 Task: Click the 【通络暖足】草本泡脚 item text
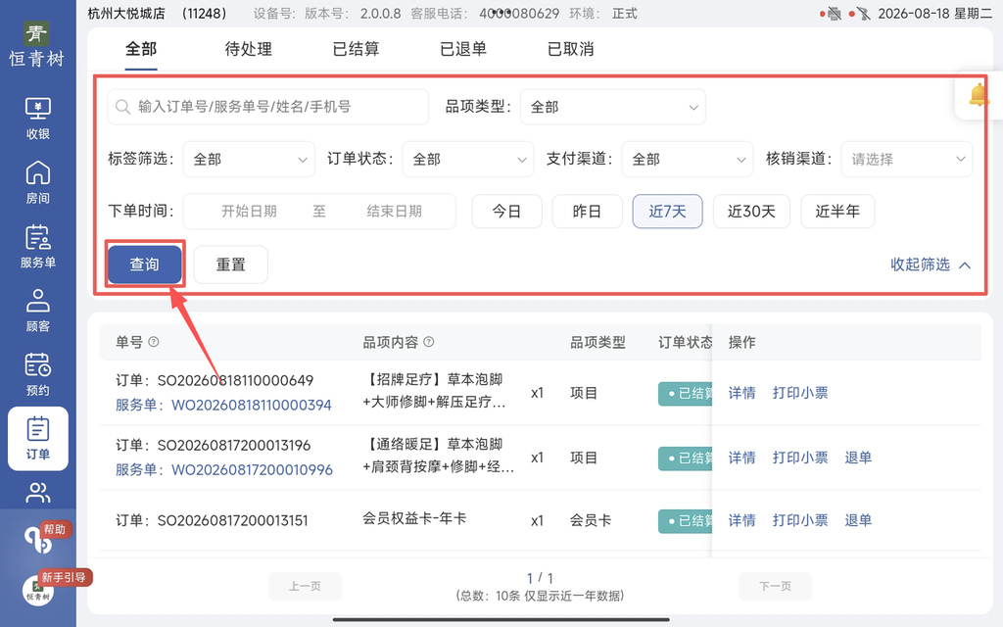point(434,444)
